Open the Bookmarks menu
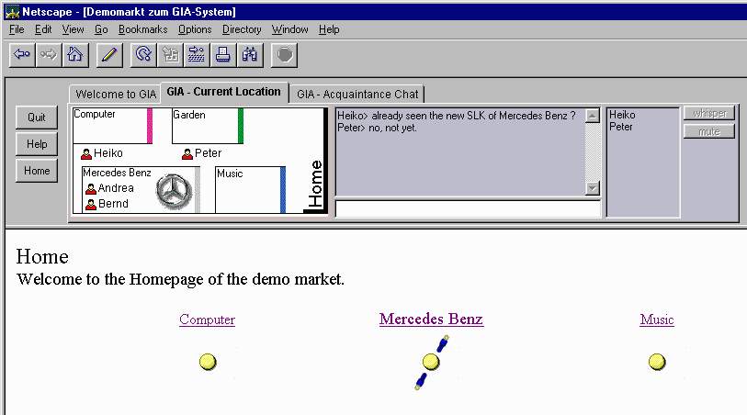Screen dimensions: 747x415 [142, 29]
